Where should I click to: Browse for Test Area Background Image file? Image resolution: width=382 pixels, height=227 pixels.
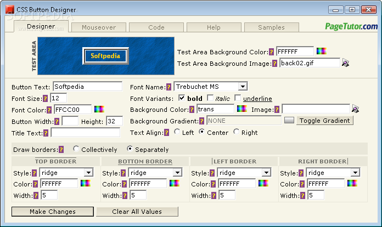click(345, 63)
